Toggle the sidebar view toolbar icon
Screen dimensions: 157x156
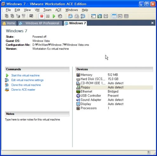[x=93, y=16]
